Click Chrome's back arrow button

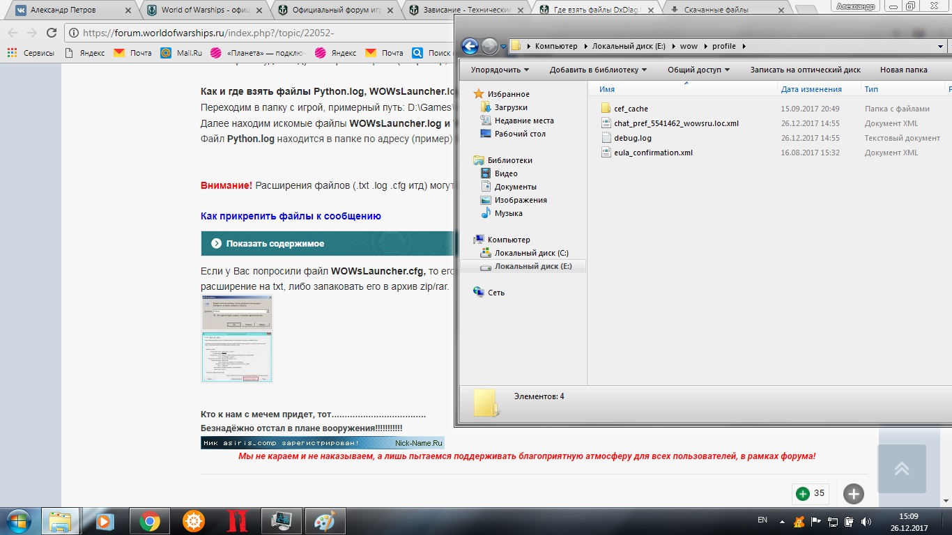pyautogui.click(x=13, y=33)
